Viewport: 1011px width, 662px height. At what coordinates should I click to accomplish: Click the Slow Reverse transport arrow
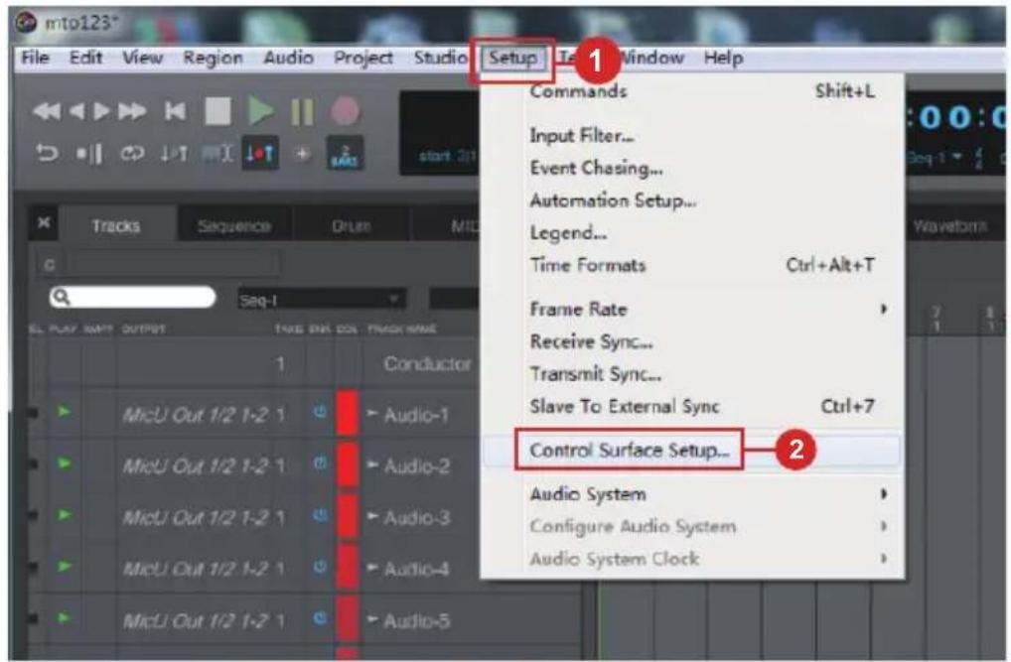76,111
